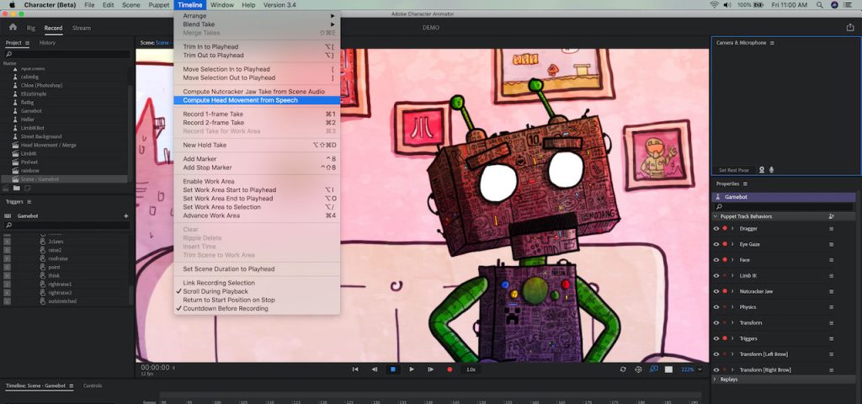Play the scene
Screen dimensions: 862x404
point(412,369)
